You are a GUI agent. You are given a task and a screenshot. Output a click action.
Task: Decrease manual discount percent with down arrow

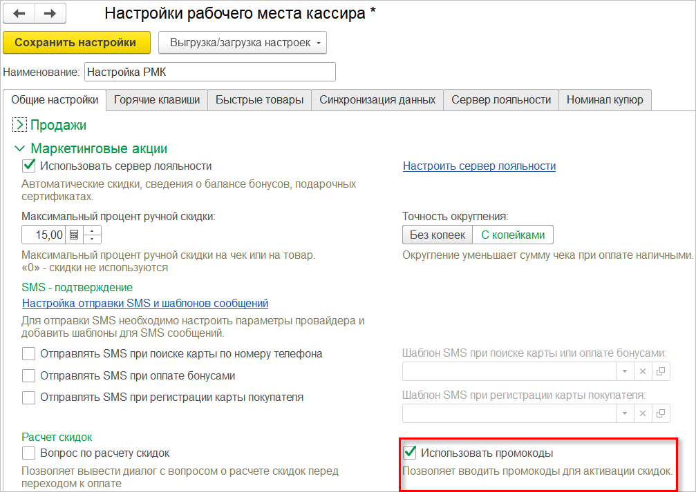(92, 239)
